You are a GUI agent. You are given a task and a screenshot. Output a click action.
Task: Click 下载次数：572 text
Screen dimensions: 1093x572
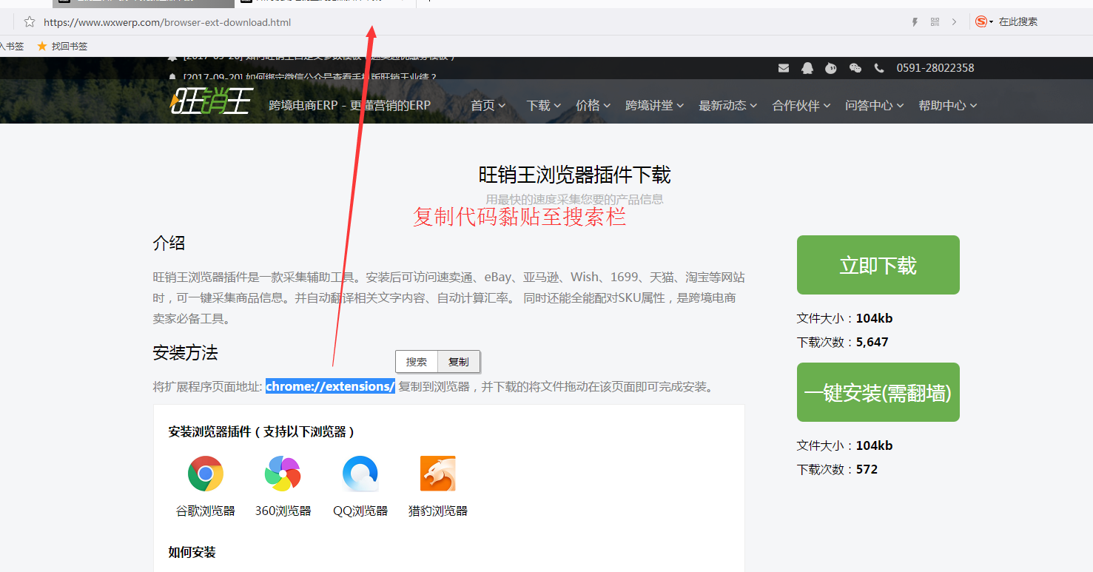(837, 469)
